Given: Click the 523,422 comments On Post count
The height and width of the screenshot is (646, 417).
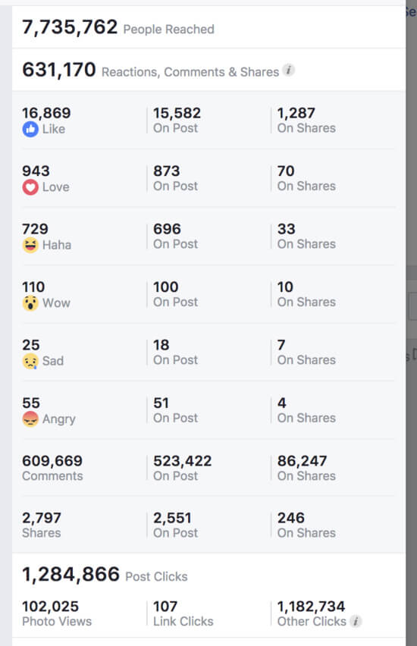Looking at the screenshot, I should coord(183,460).
